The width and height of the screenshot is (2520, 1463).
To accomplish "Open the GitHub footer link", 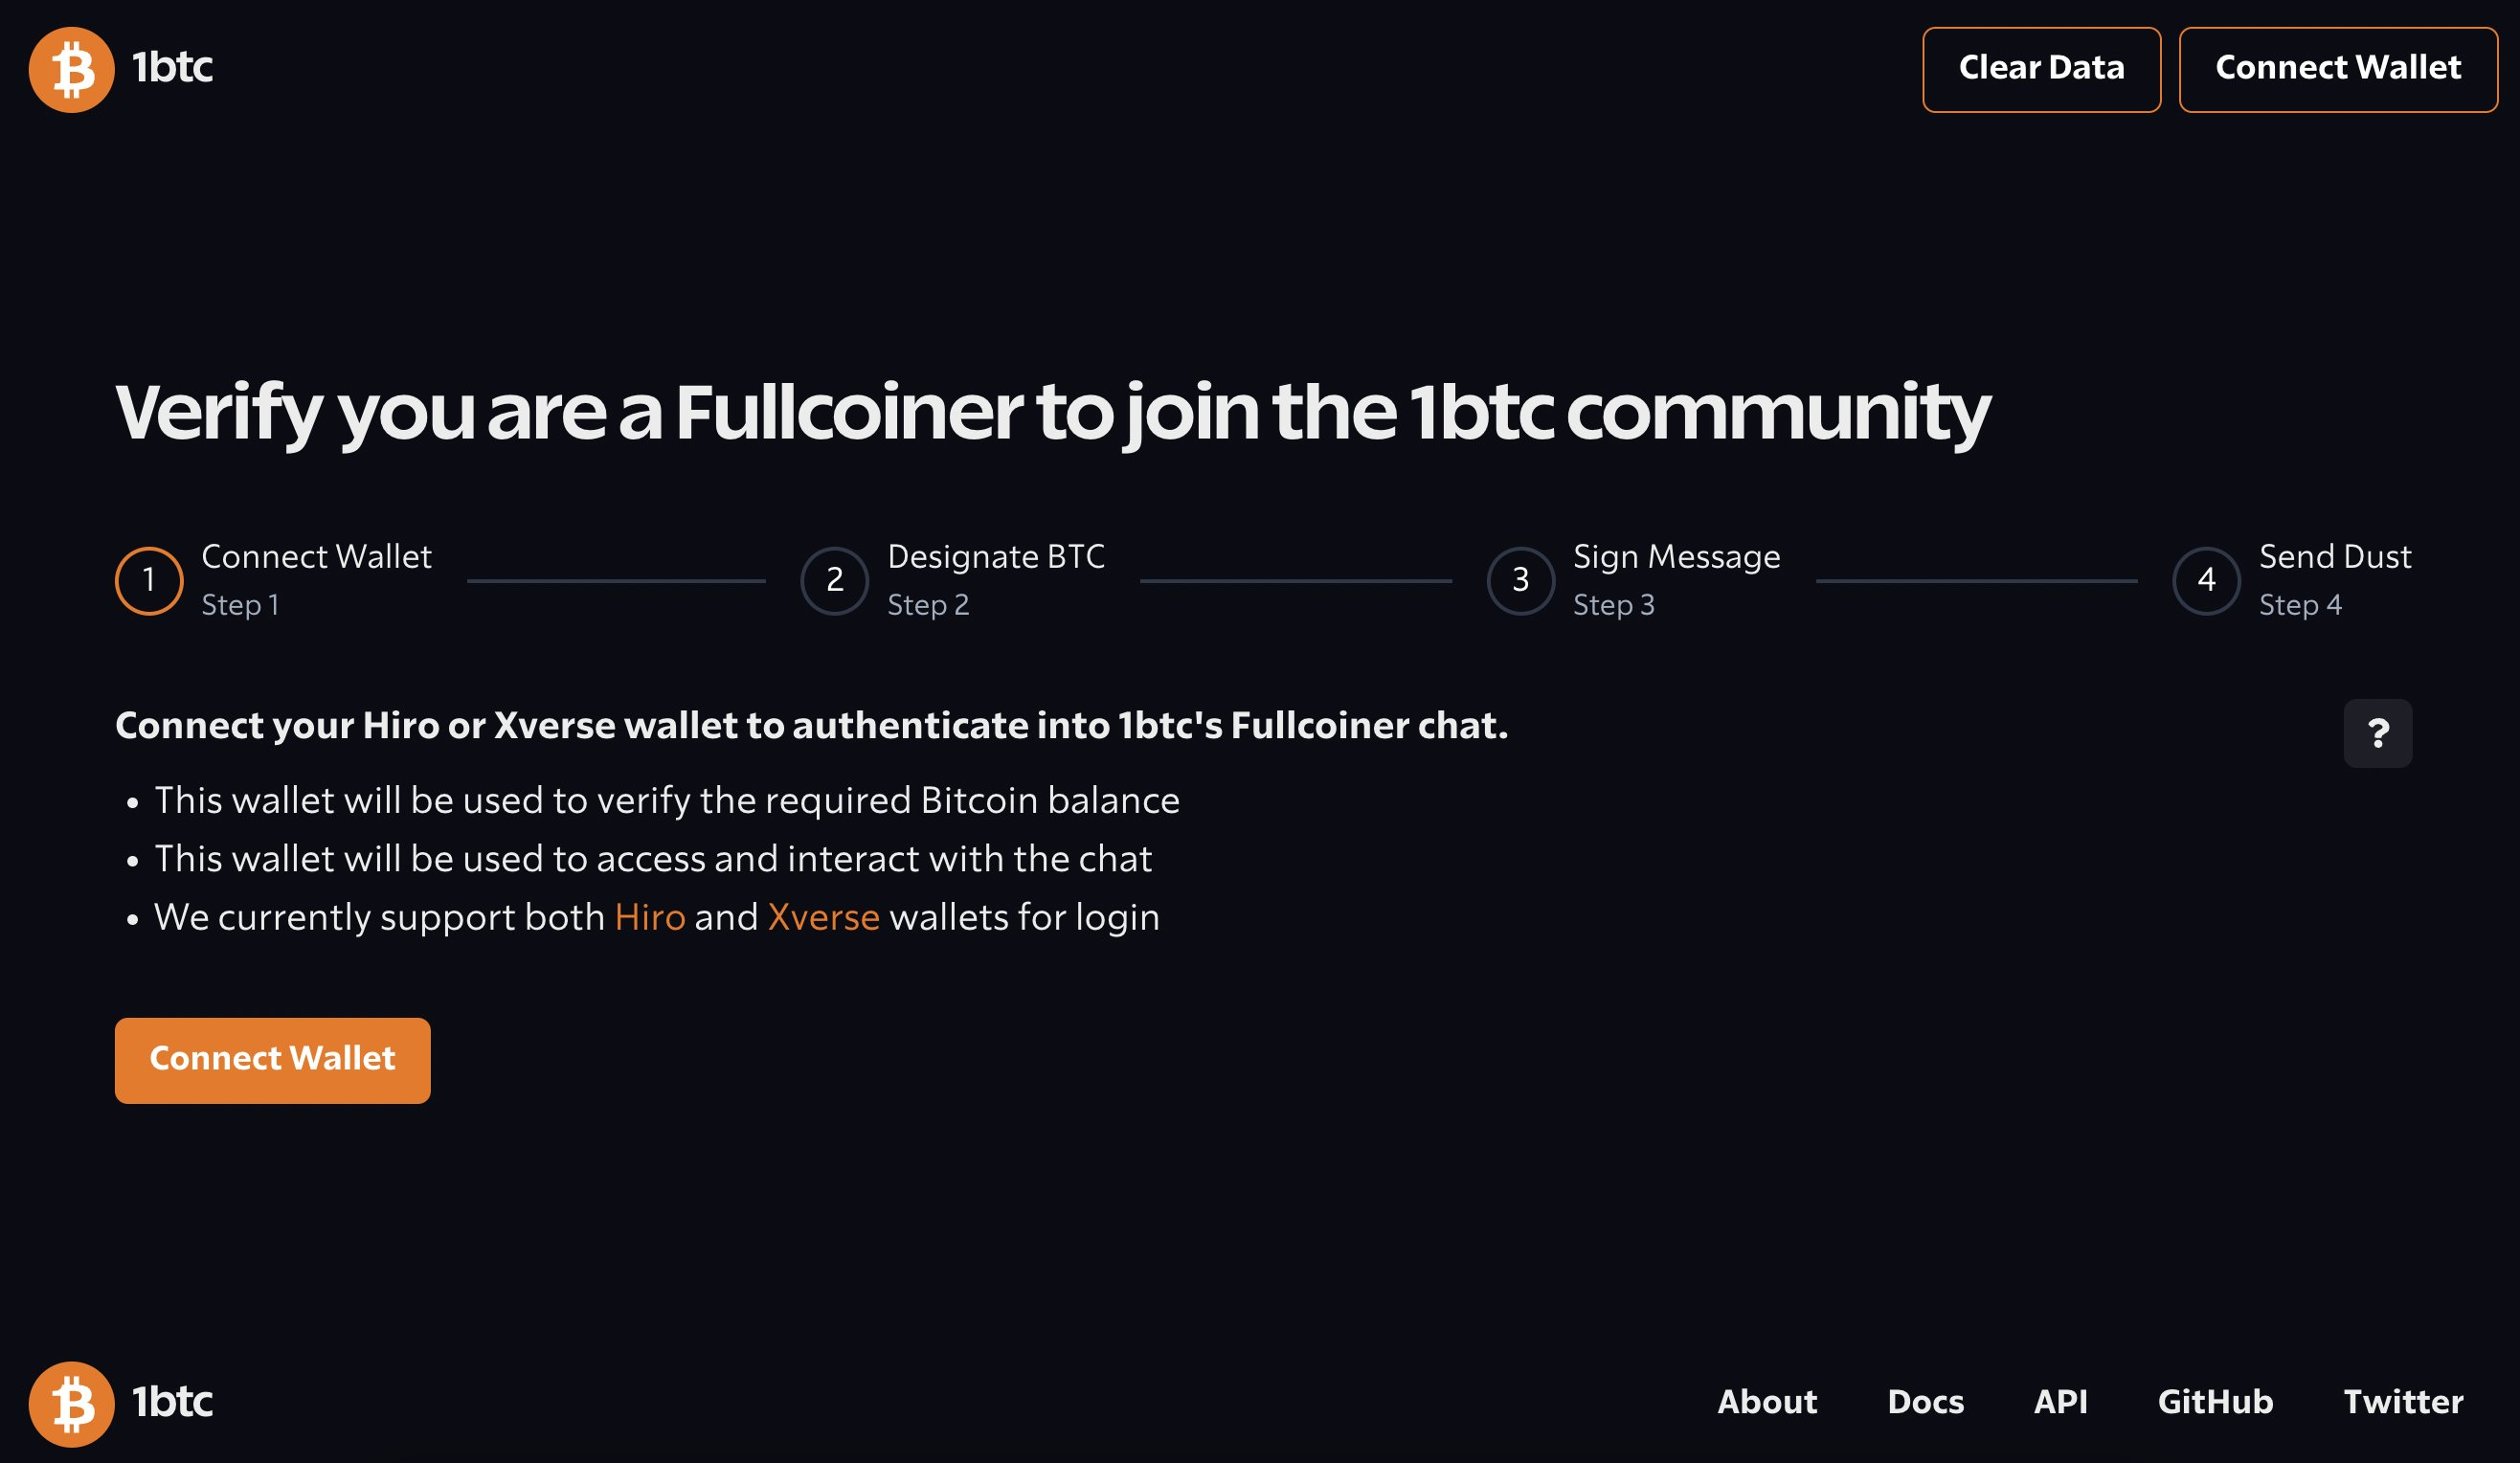I will coord(2215,1402).
